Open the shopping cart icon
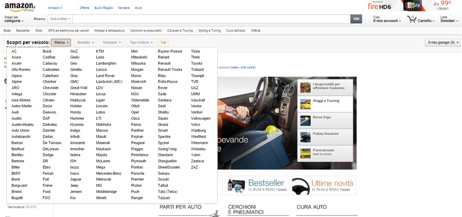Image resolution: width=462 pixels, height=217 pixels. (411, 19)
